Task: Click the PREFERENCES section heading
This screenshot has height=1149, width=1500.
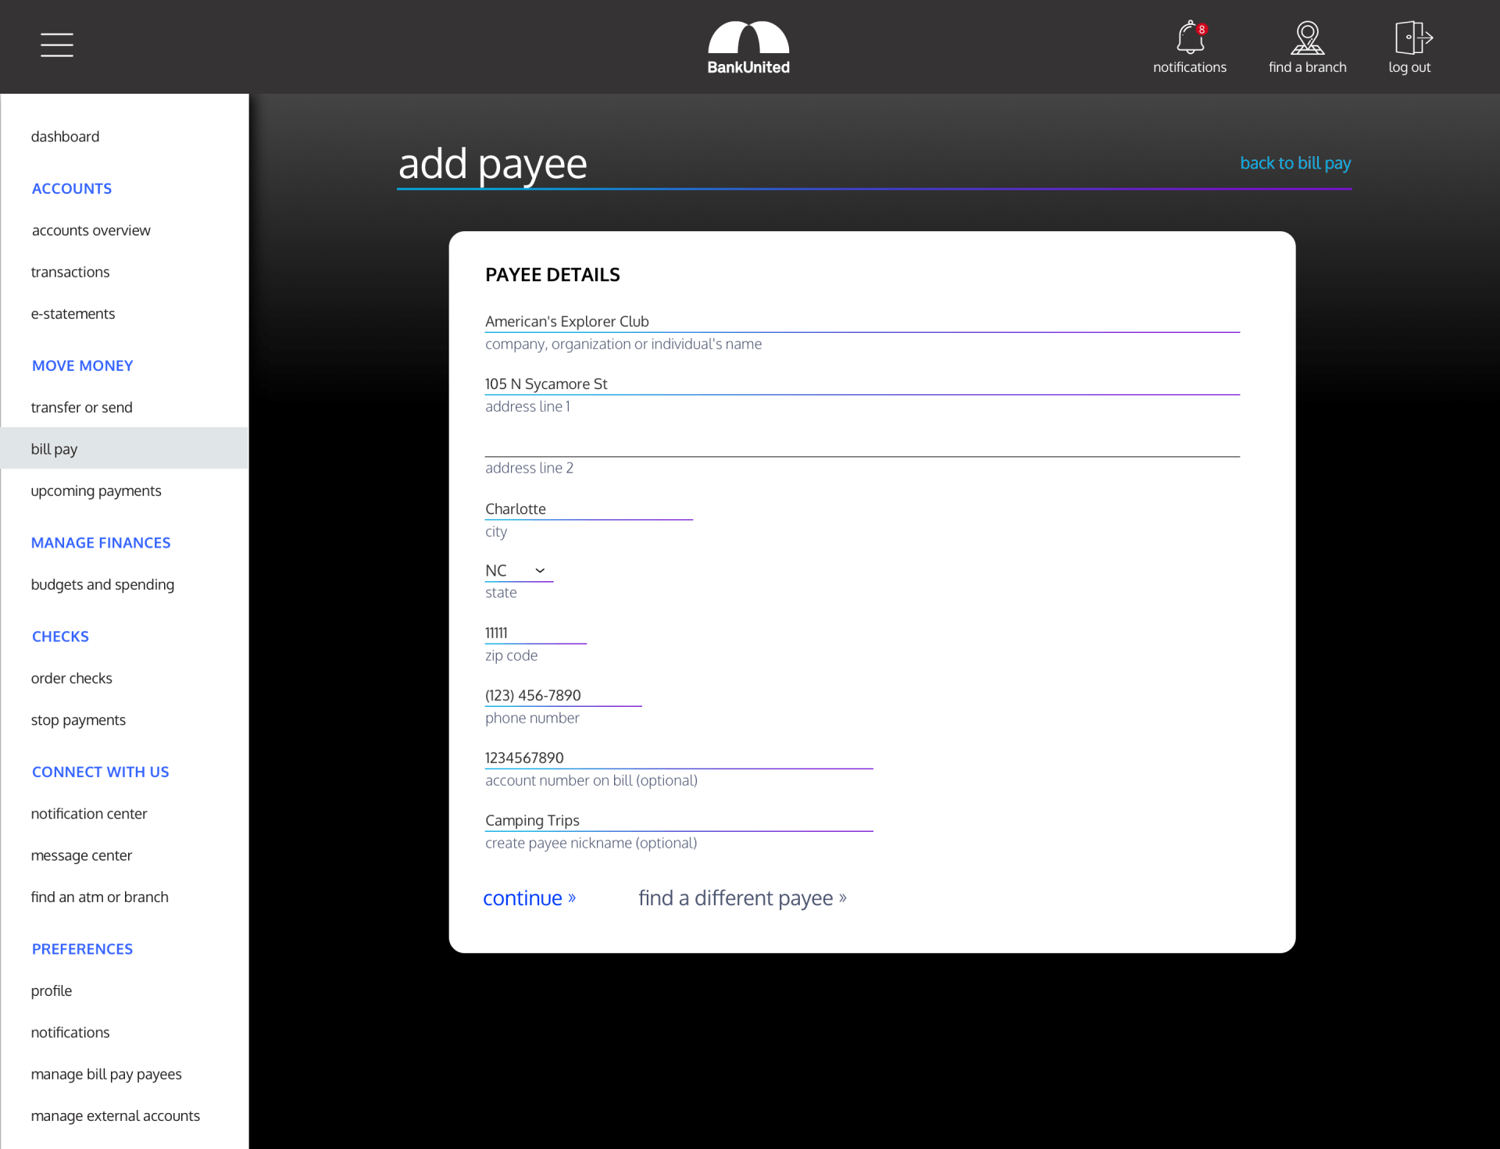Action: 83,950
